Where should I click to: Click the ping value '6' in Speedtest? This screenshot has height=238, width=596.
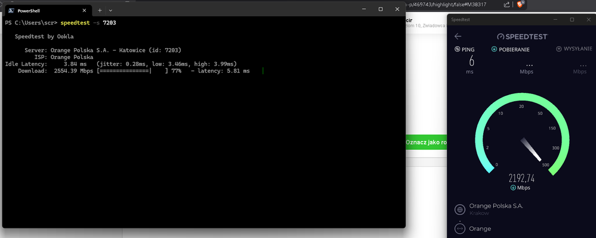point(472,61)
